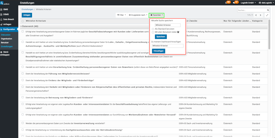Enable 'Als Standard benutzen' checkbox
Image resolution: width=275 pixels, height=138 pixels.
click(x=153, y=29)
